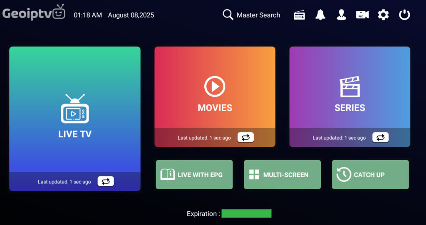Open the user profile icon
426x225 pixels.
(x=341, y=15)
